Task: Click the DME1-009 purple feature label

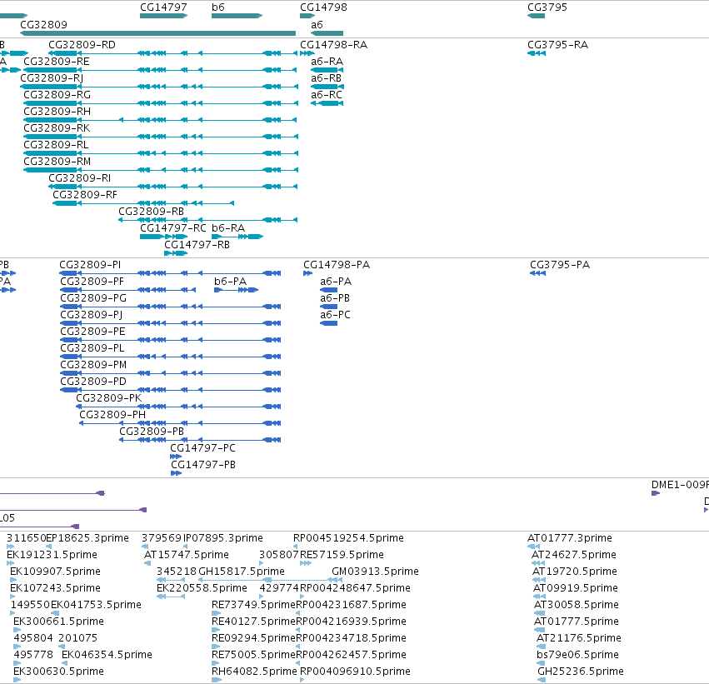Action: (680, 485)
